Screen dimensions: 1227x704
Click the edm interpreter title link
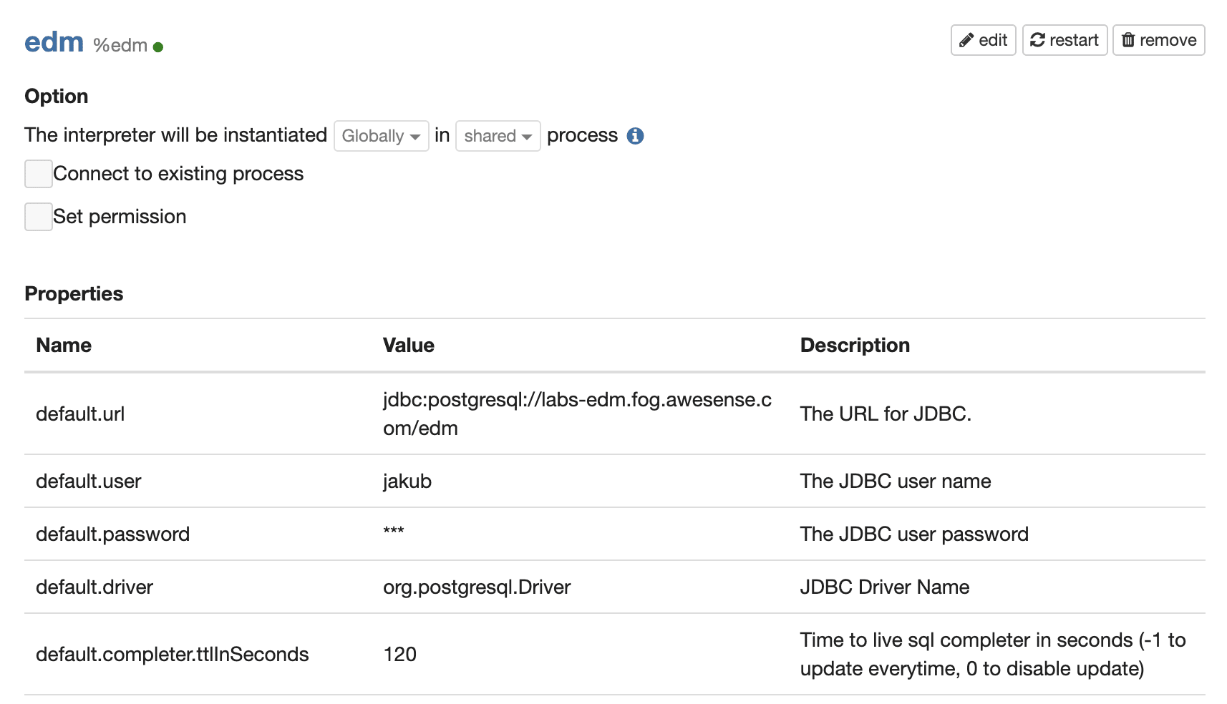(x=54, y=42)
